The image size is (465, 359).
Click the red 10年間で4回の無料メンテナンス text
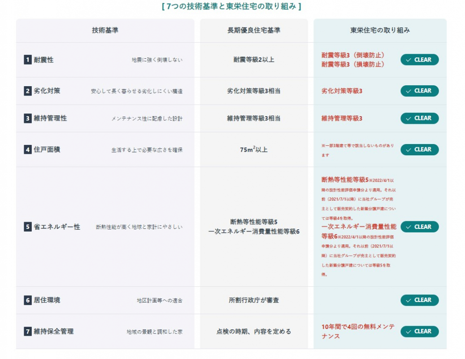358,332
